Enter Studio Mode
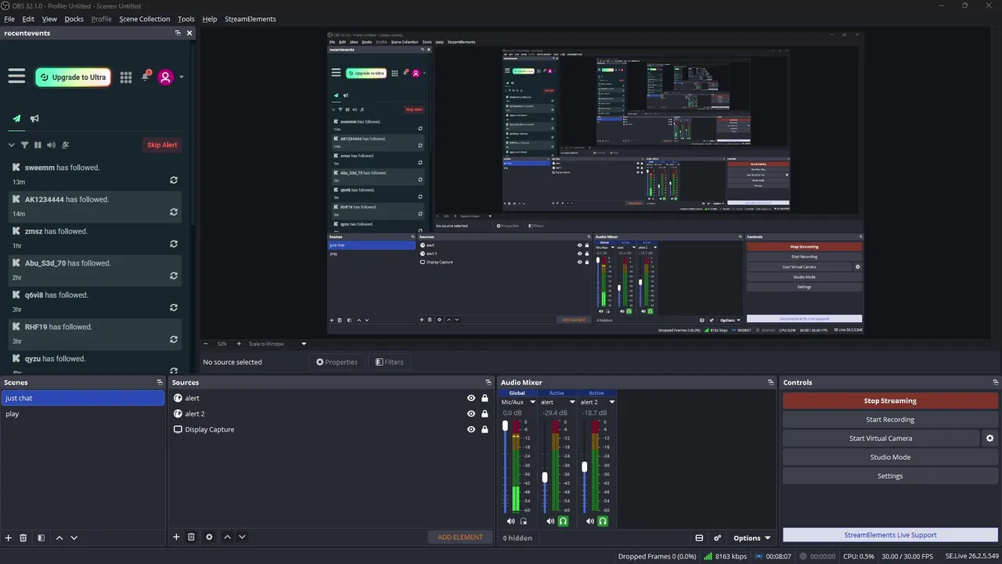1002x564 pixels. click(890, 457)
